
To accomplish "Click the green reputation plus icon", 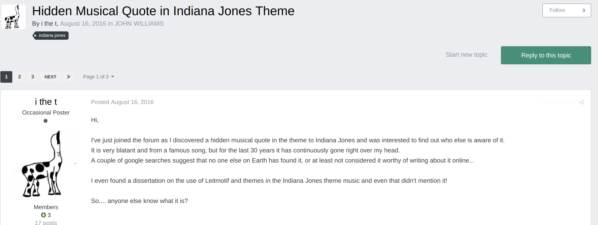I will point(43,215).
